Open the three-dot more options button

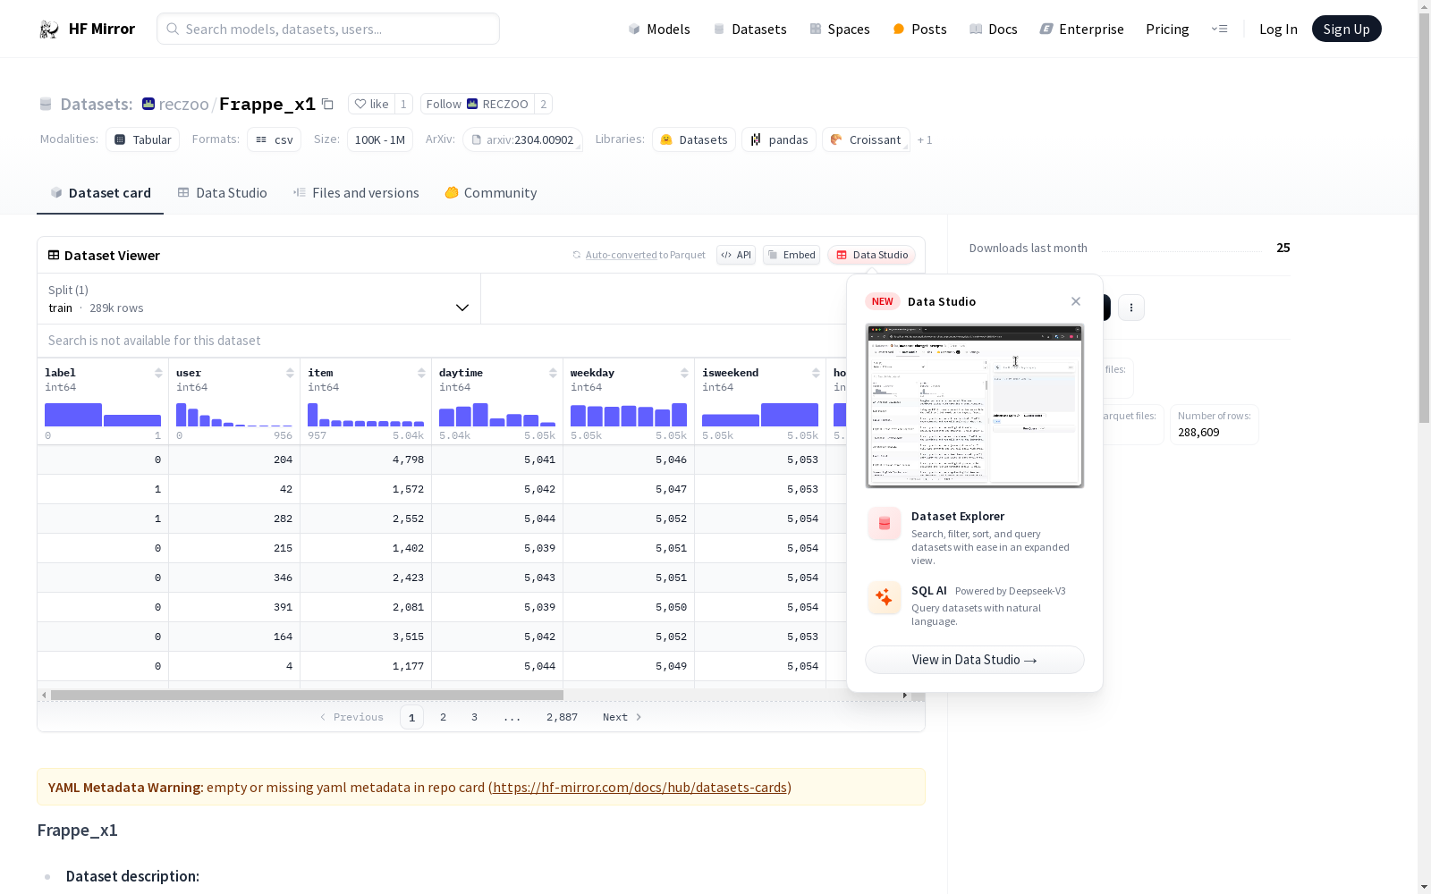point(1131,308)
